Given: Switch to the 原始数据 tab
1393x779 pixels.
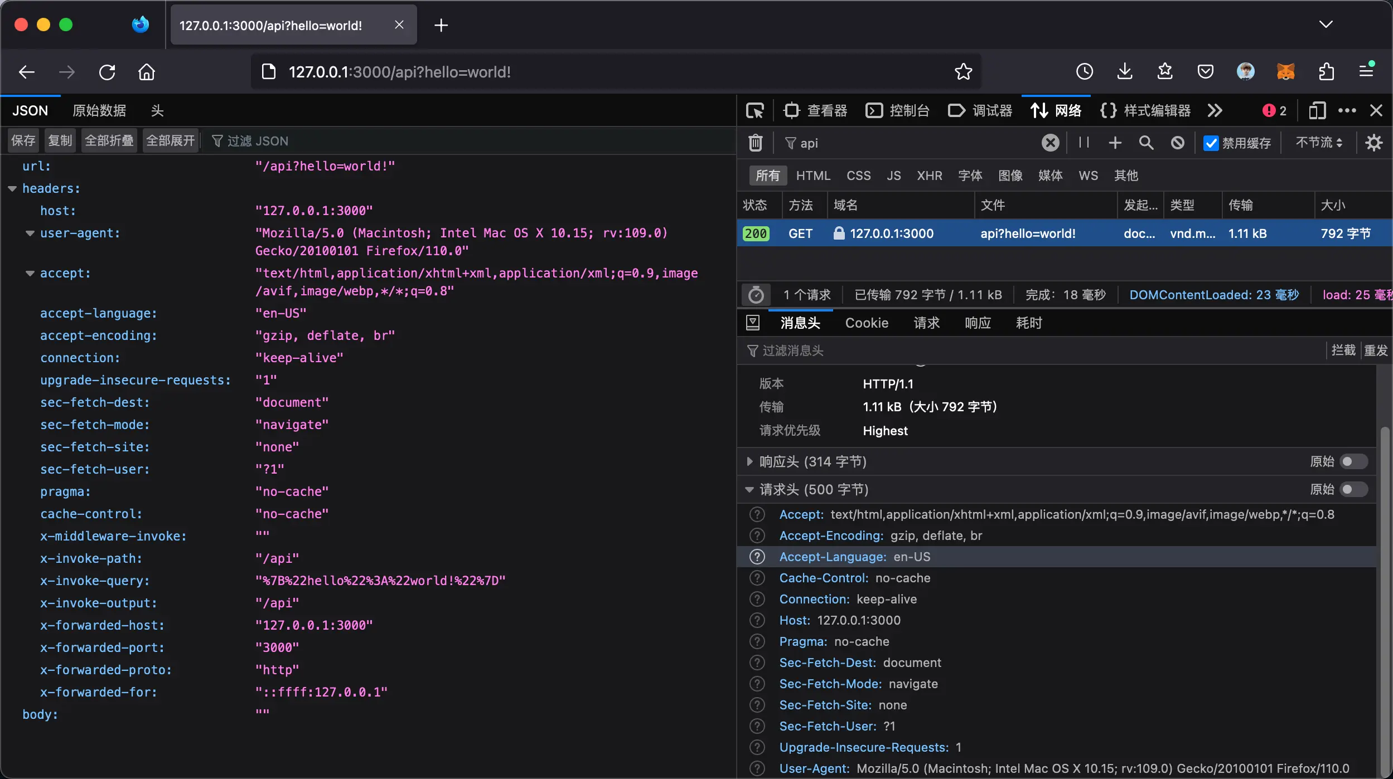Looking at the screenshot, I should point(99,111).
